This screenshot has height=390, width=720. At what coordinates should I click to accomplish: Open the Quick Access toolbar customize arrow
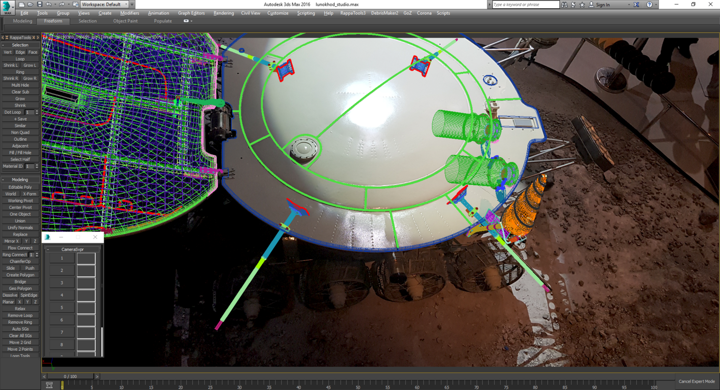pyautogui.click(x=132, y=4)
